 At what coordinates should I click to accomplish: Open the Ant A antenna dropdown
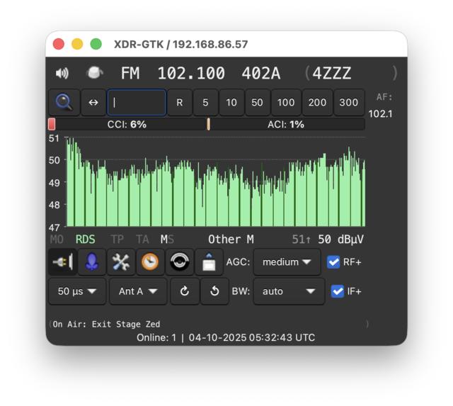pos(138,291)
